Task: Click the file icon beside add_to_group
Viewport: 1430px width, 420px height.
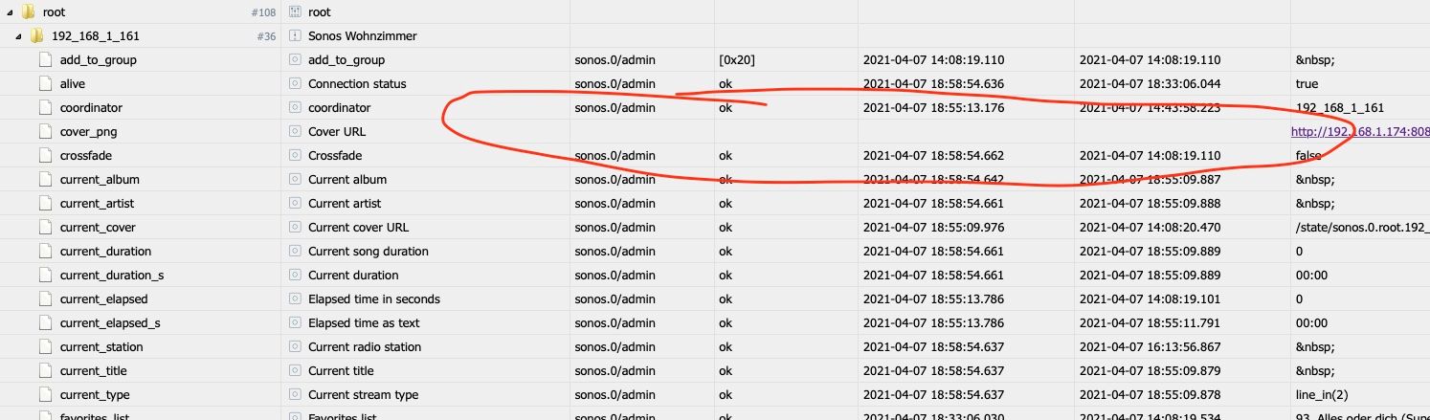Action: tap(46, 59)
